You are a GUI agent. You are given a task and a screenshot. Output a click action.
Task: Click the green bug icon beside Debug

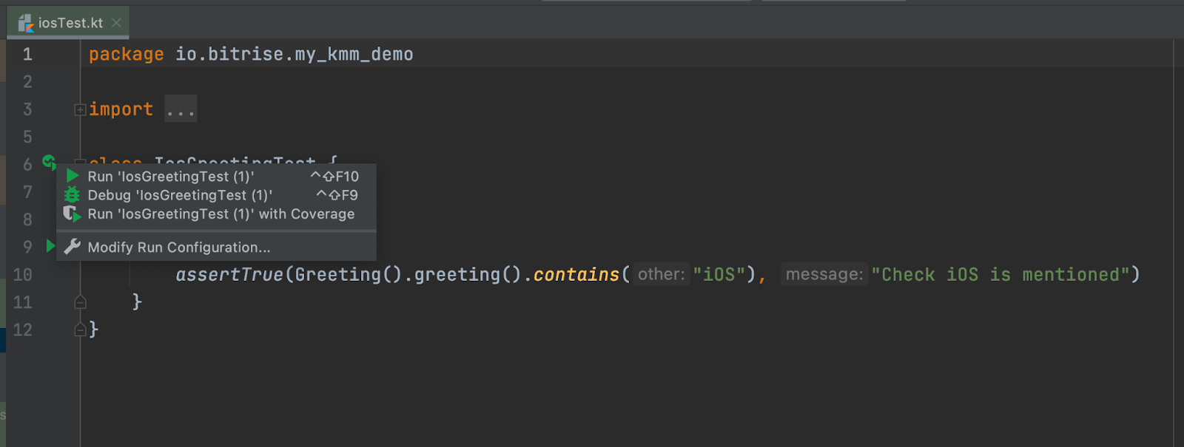point(72,195)
